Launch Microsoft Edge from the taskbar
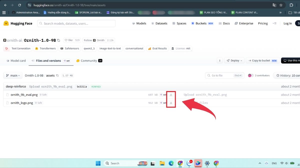 [x=171, y=163]
